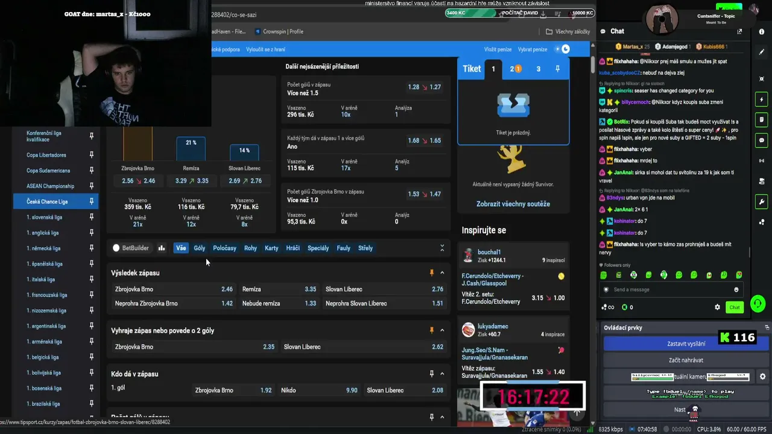Open lukyadamec user profile
Screen dimensions: 772x434
pos(493,326)
